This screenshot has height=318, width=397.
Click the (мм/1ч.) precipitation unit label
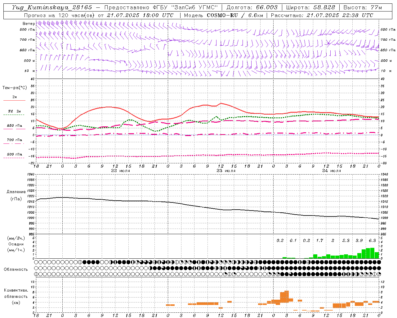click(16, 250)
